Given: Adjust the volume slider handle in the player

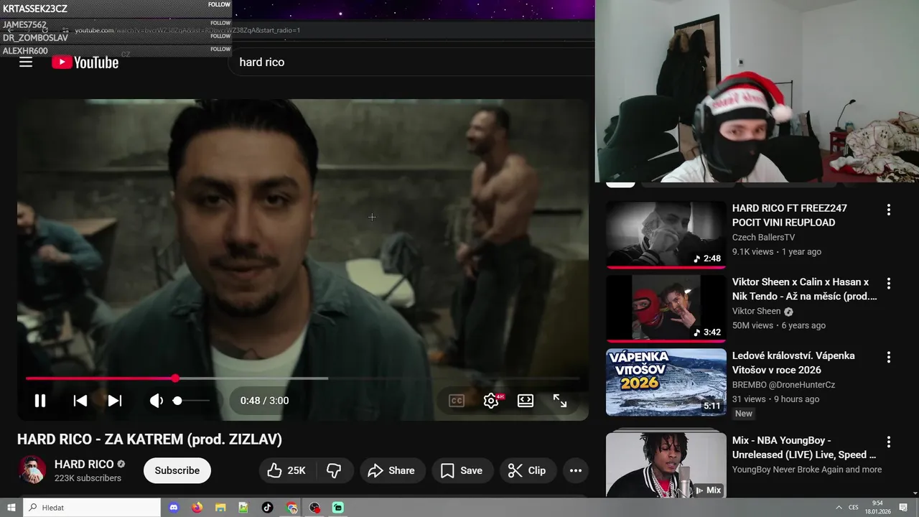Looking at the screenshot, I should (177, 401).
